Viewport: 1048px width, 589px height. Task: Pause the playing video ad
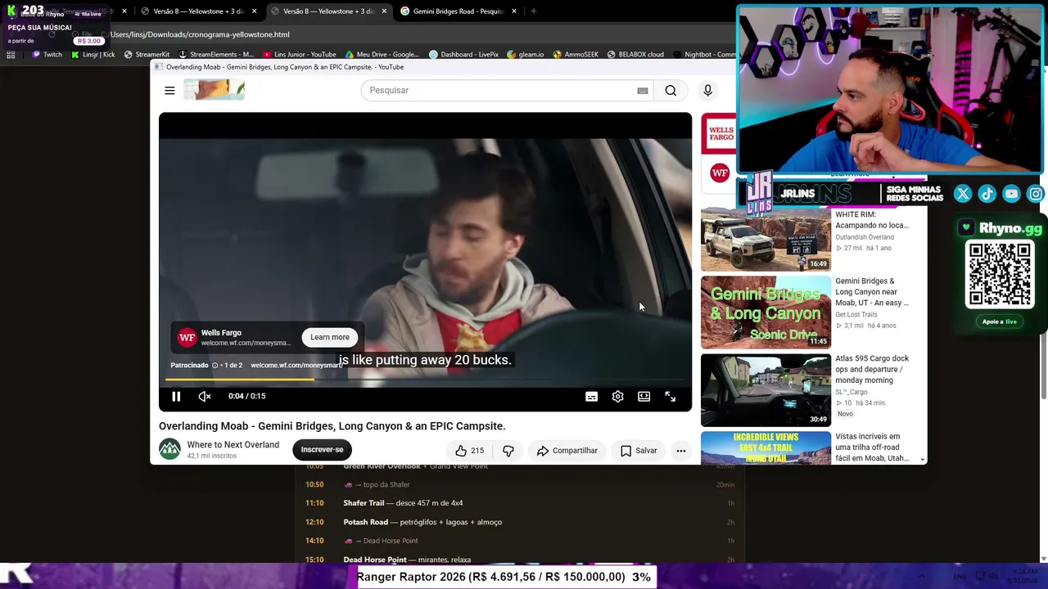176,396
